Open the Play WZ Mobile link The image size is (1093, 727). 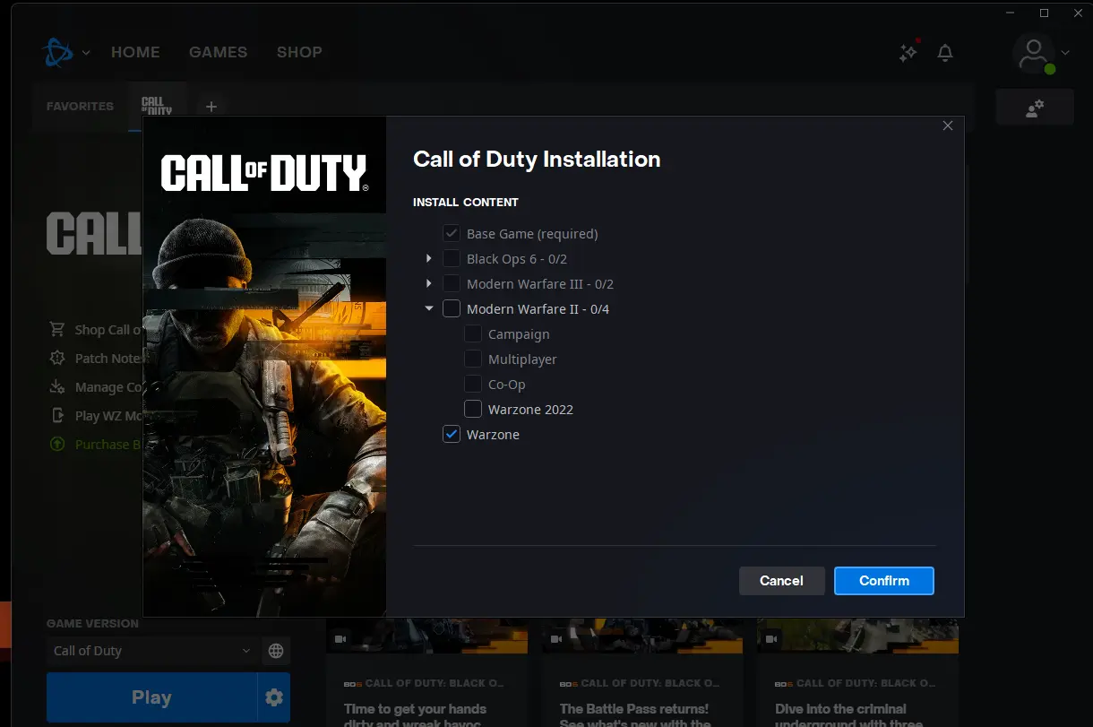coord(108,416)
